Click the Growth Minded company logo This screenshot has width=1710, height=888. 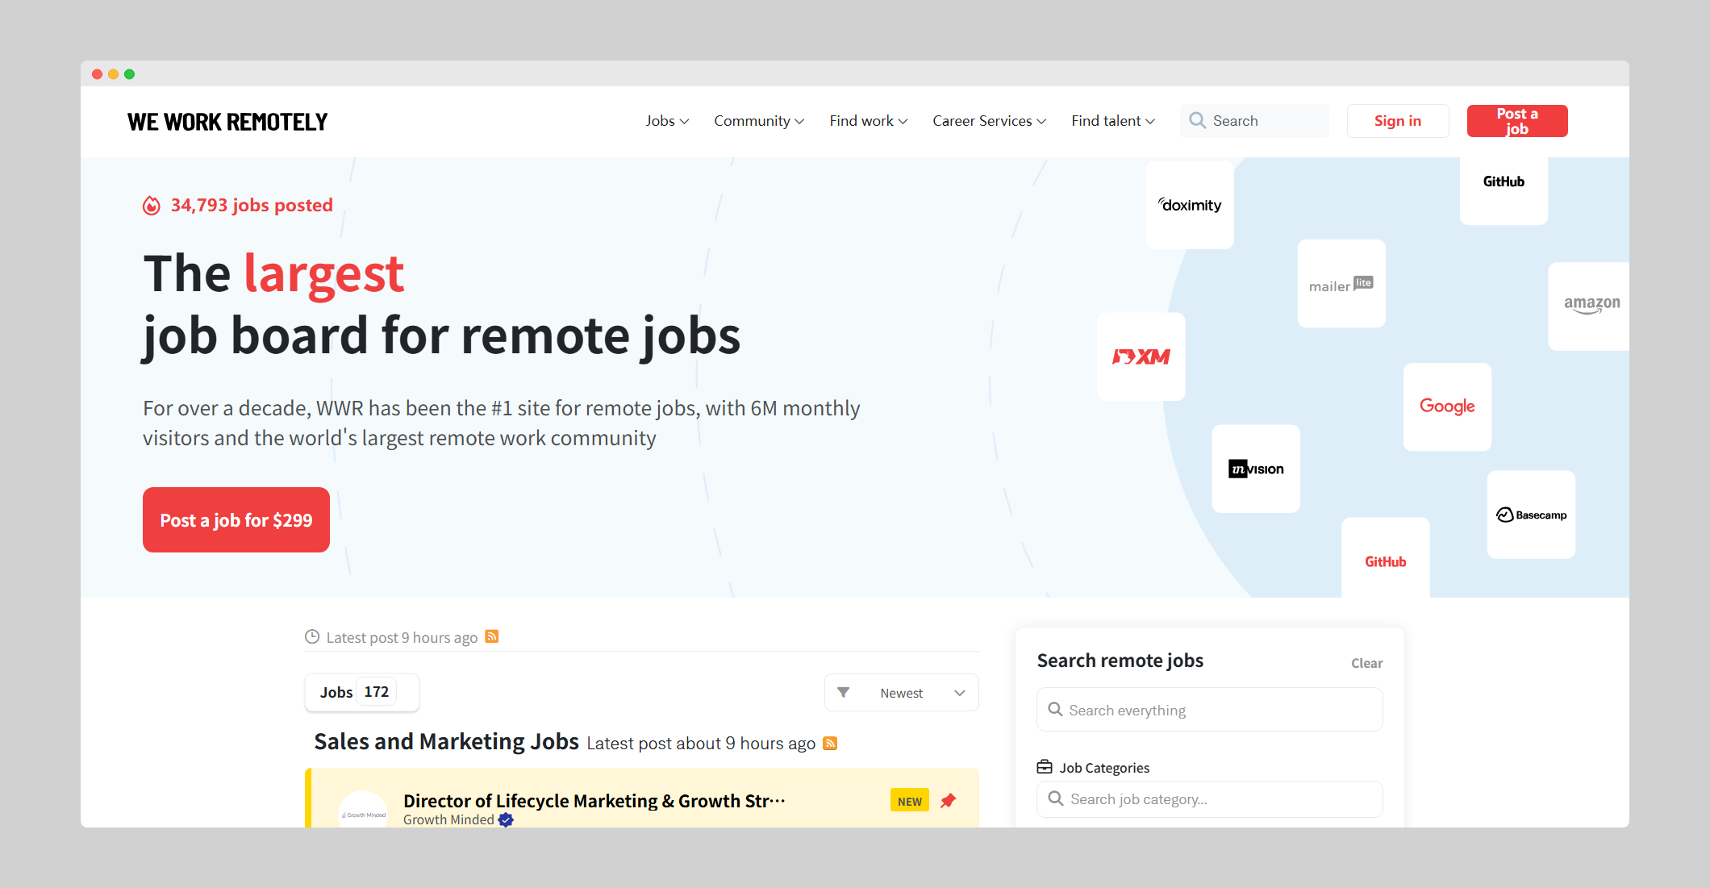coord(363,811)
